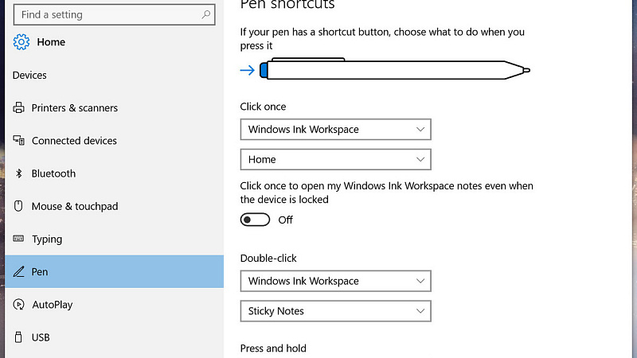Click the USB drive icon
This screenshot has width=637, height=358.
18,337
